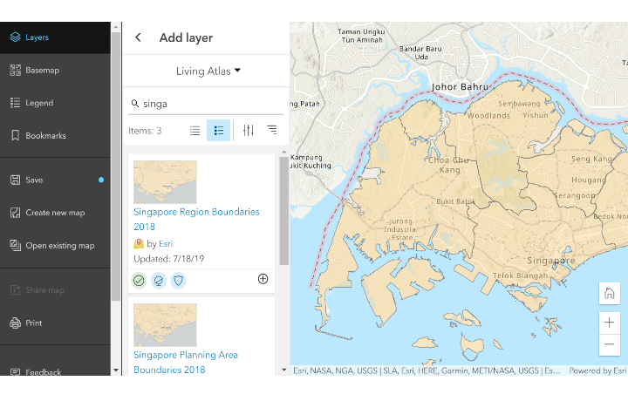
Task: Expand the map attribution text
Action: [427, 371]
